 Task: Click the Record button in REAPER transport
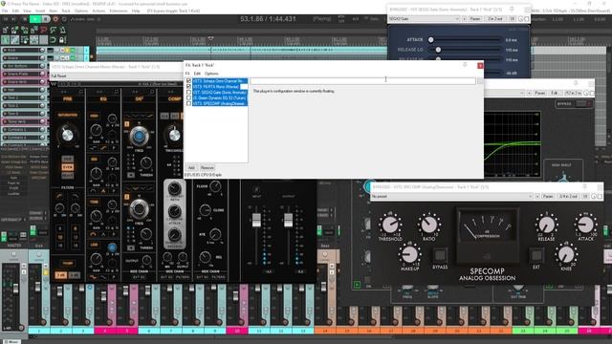55,19
